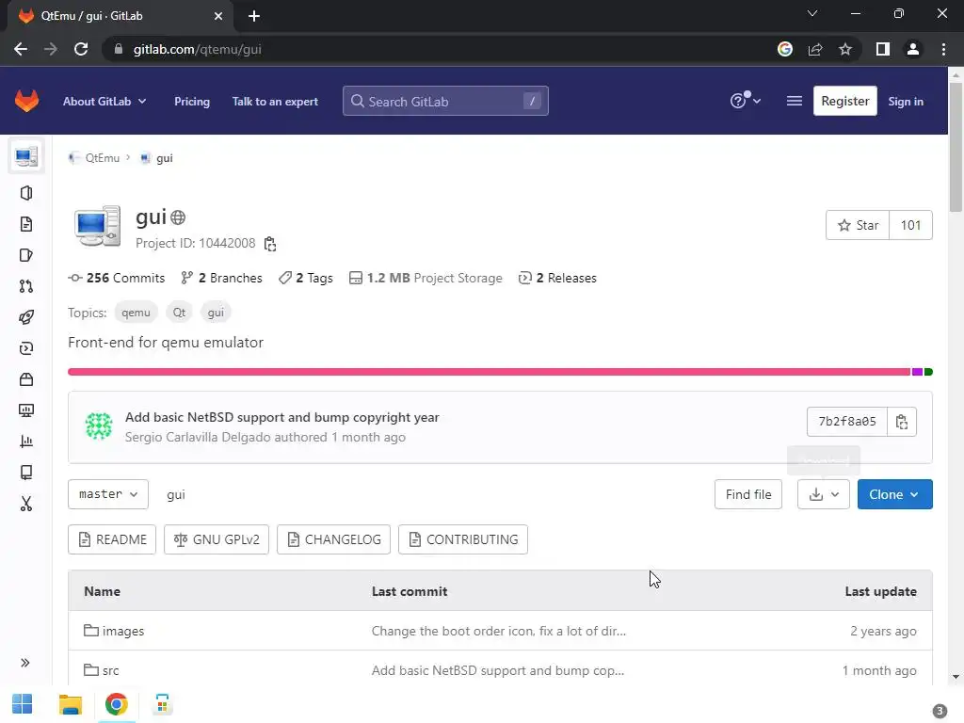This screenshot has width=964, height=723.
Task: Click the Find file button
Action: [748, 494]
